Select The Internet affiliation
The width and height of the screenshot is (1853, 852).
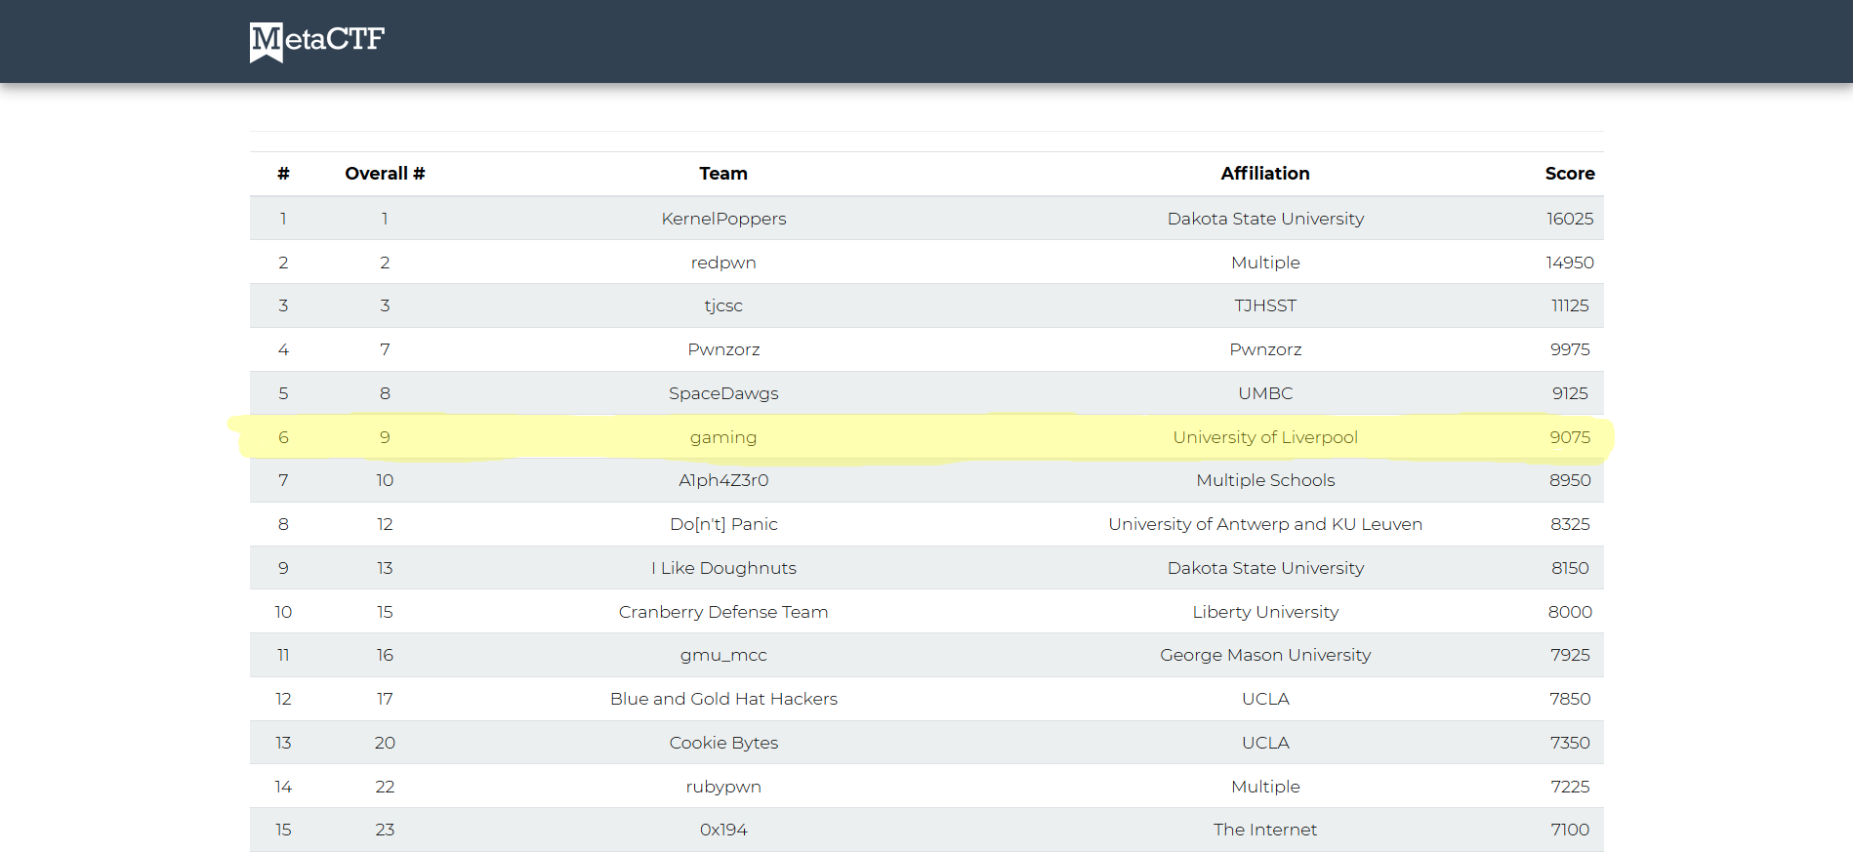(1265, 830)
